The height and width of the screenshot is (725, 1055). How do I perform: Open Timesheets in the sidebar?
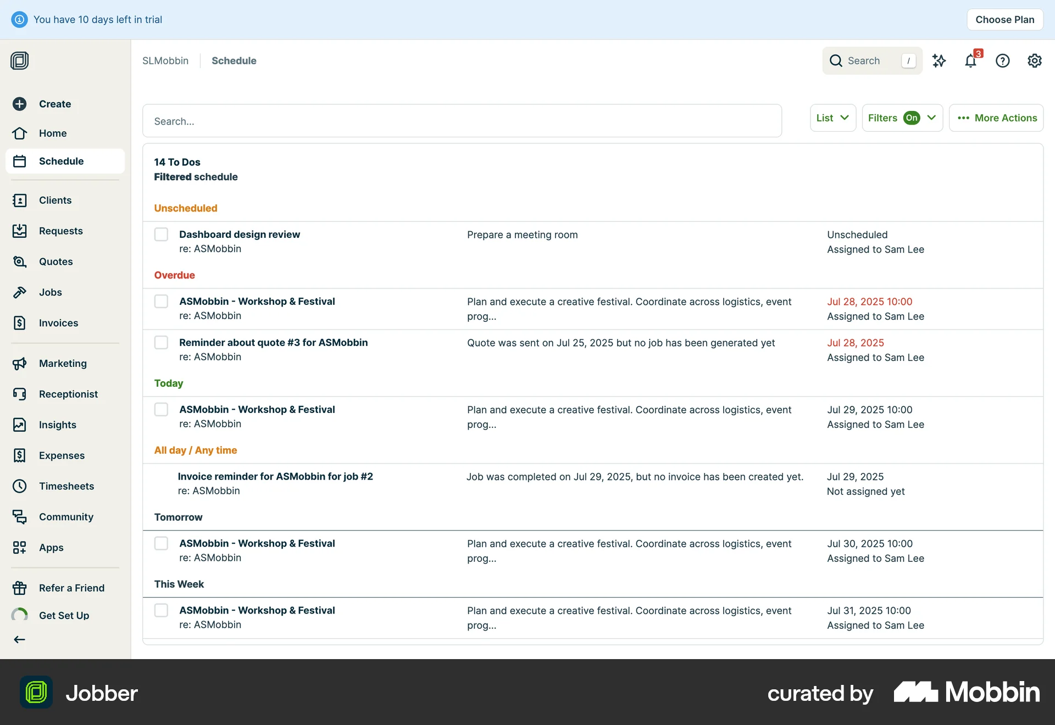tap(66, 486)
